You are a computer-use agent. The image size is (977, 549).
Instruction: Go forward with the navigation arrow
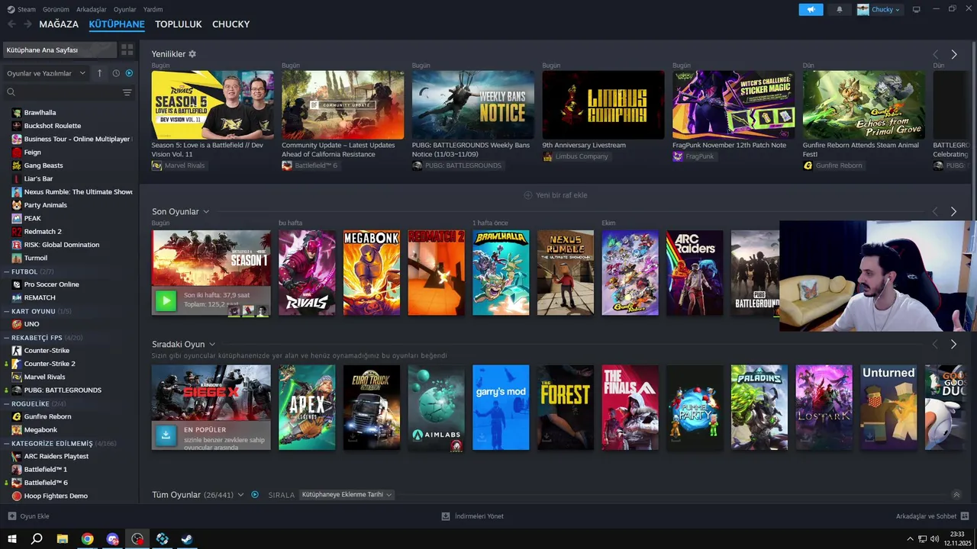click(27, 24)
